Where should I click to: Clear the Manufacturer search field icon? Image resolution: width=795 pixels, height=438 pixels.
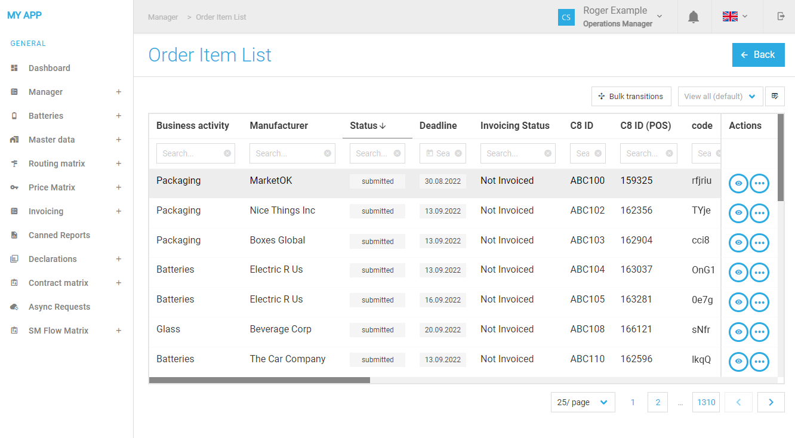coord(328,153)
